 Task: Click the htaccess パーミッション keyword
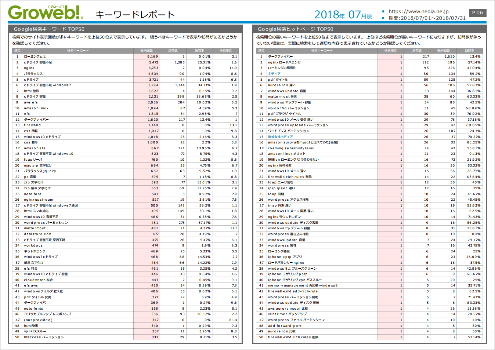pos(44,337)
